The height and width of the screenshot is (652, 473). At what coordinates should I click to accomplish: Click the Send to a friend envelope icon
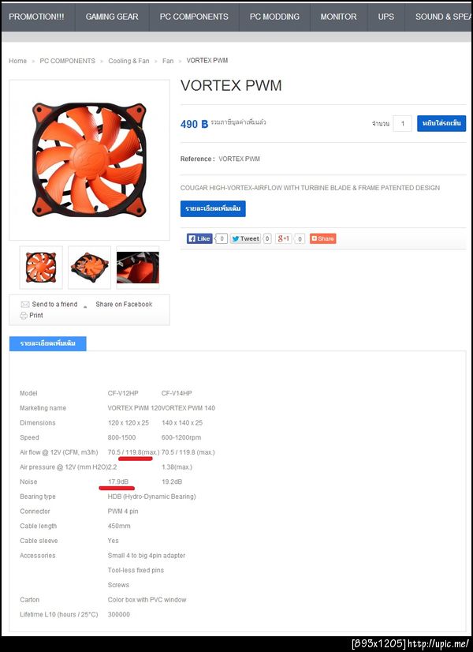25,305
